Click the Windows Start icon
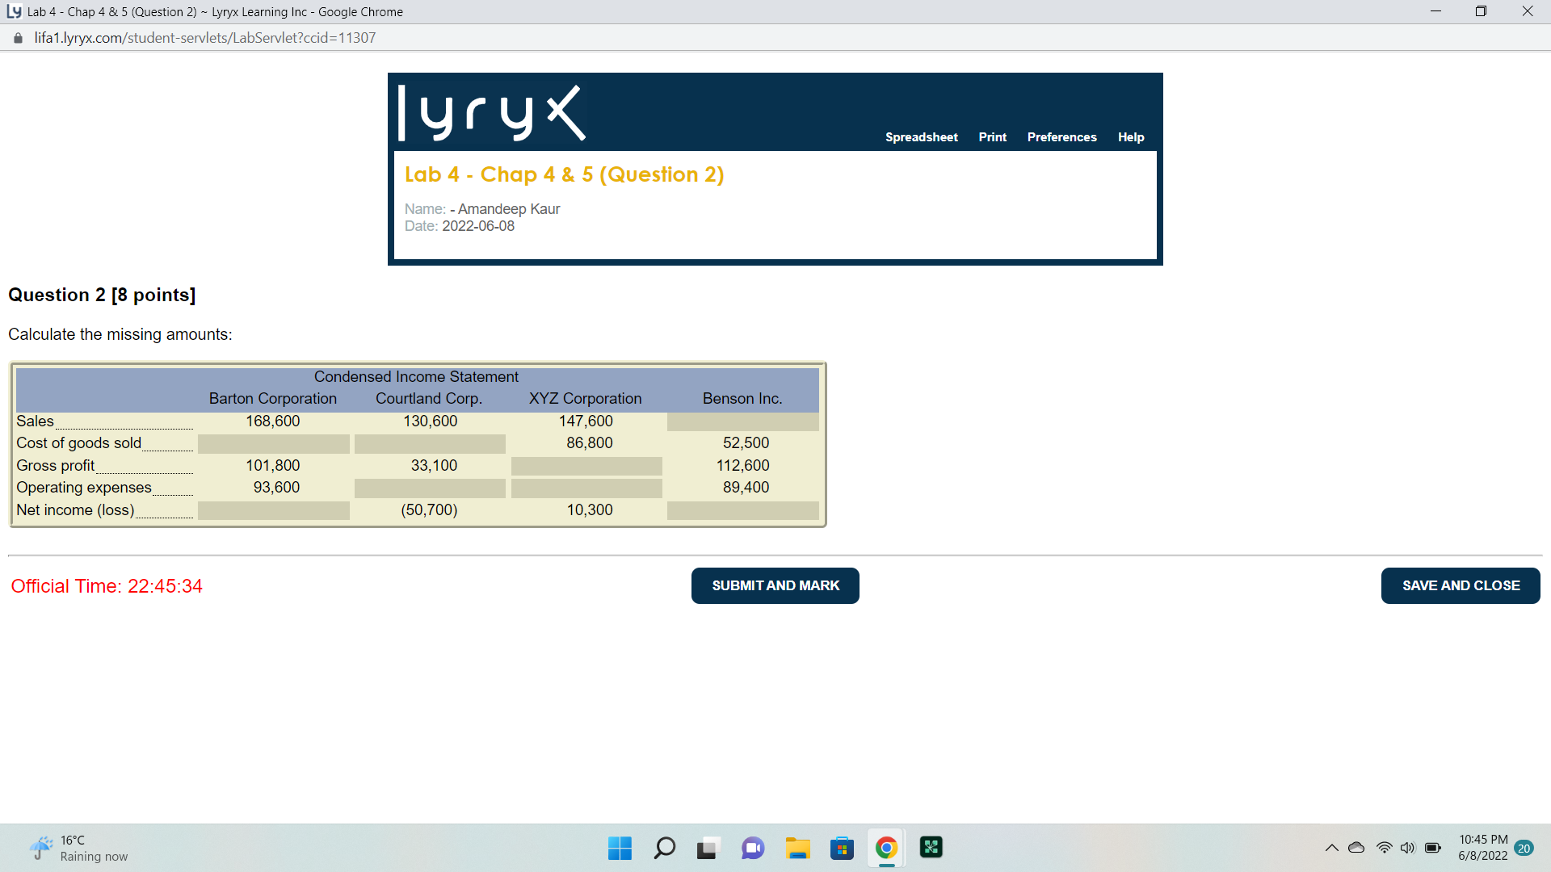This screenshot has height=872, width=1551. point(620,848)
